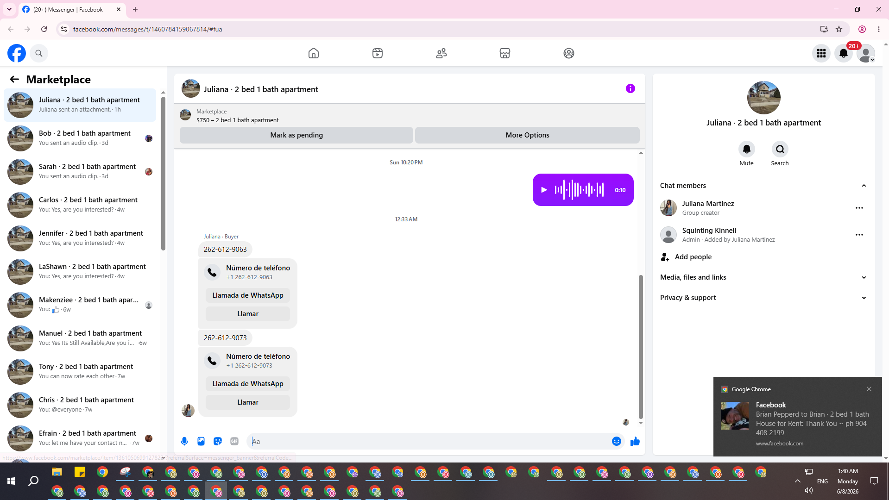Choose a sticker to send
The image size is (889, 500).
point(218,441)
